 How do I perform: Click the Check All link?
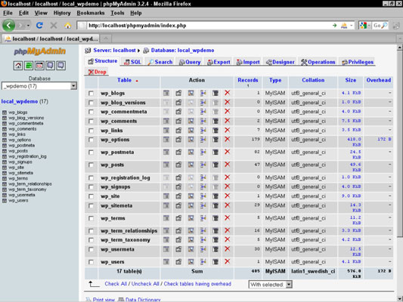[116, 284]
